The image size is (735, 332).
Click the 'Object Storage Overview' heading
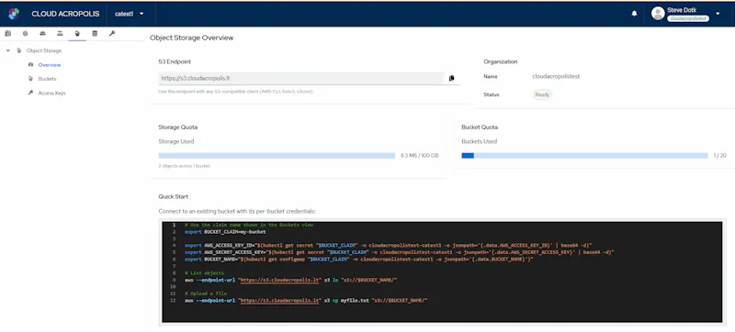tap(191, 38)
